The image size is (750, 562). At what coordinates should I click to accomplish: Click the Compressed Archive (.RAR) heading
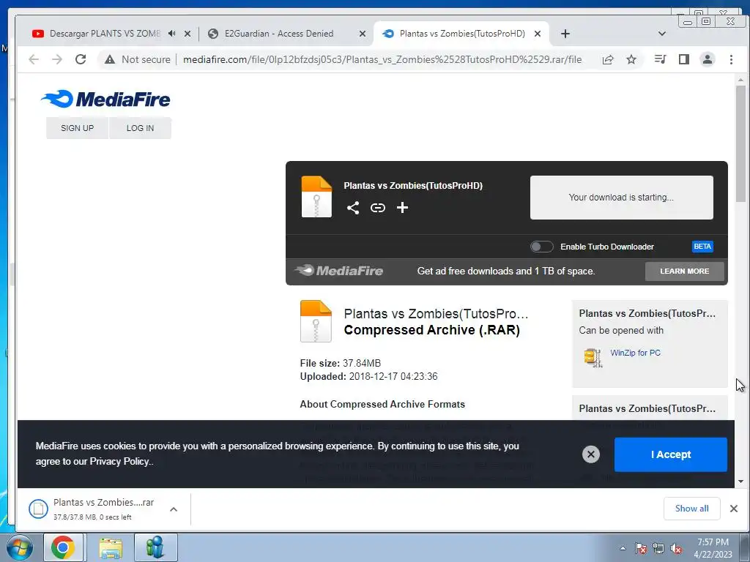431,330
